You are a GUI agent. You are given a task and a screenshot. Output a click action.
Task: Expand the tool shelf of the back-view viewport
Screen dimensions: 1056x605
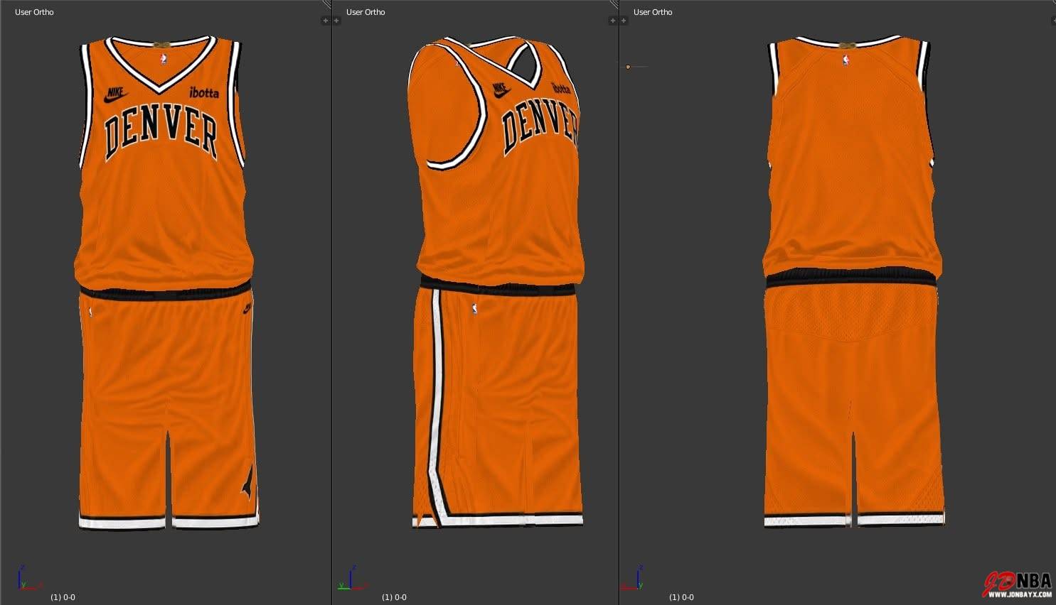click(624, 21)
